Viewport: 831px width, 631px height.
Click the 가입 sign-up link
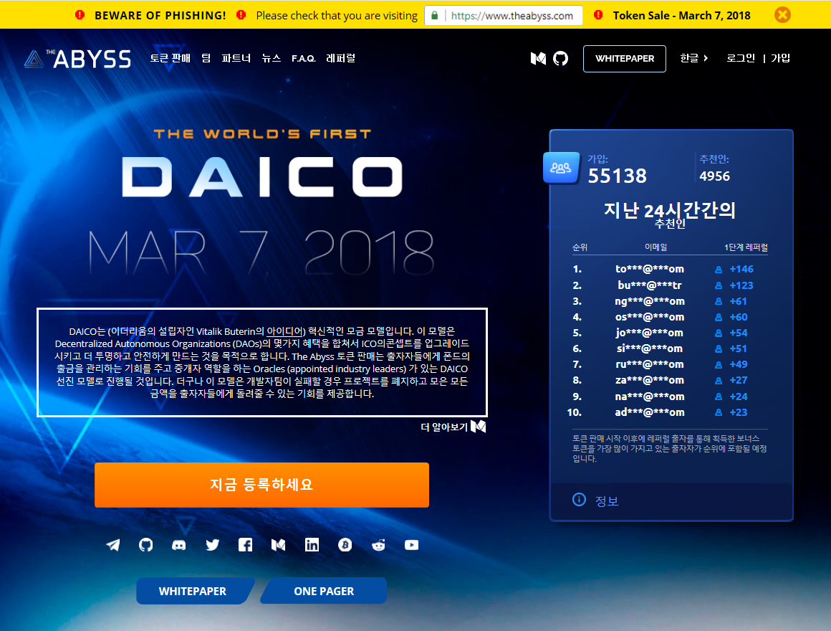tap(780, 58)
